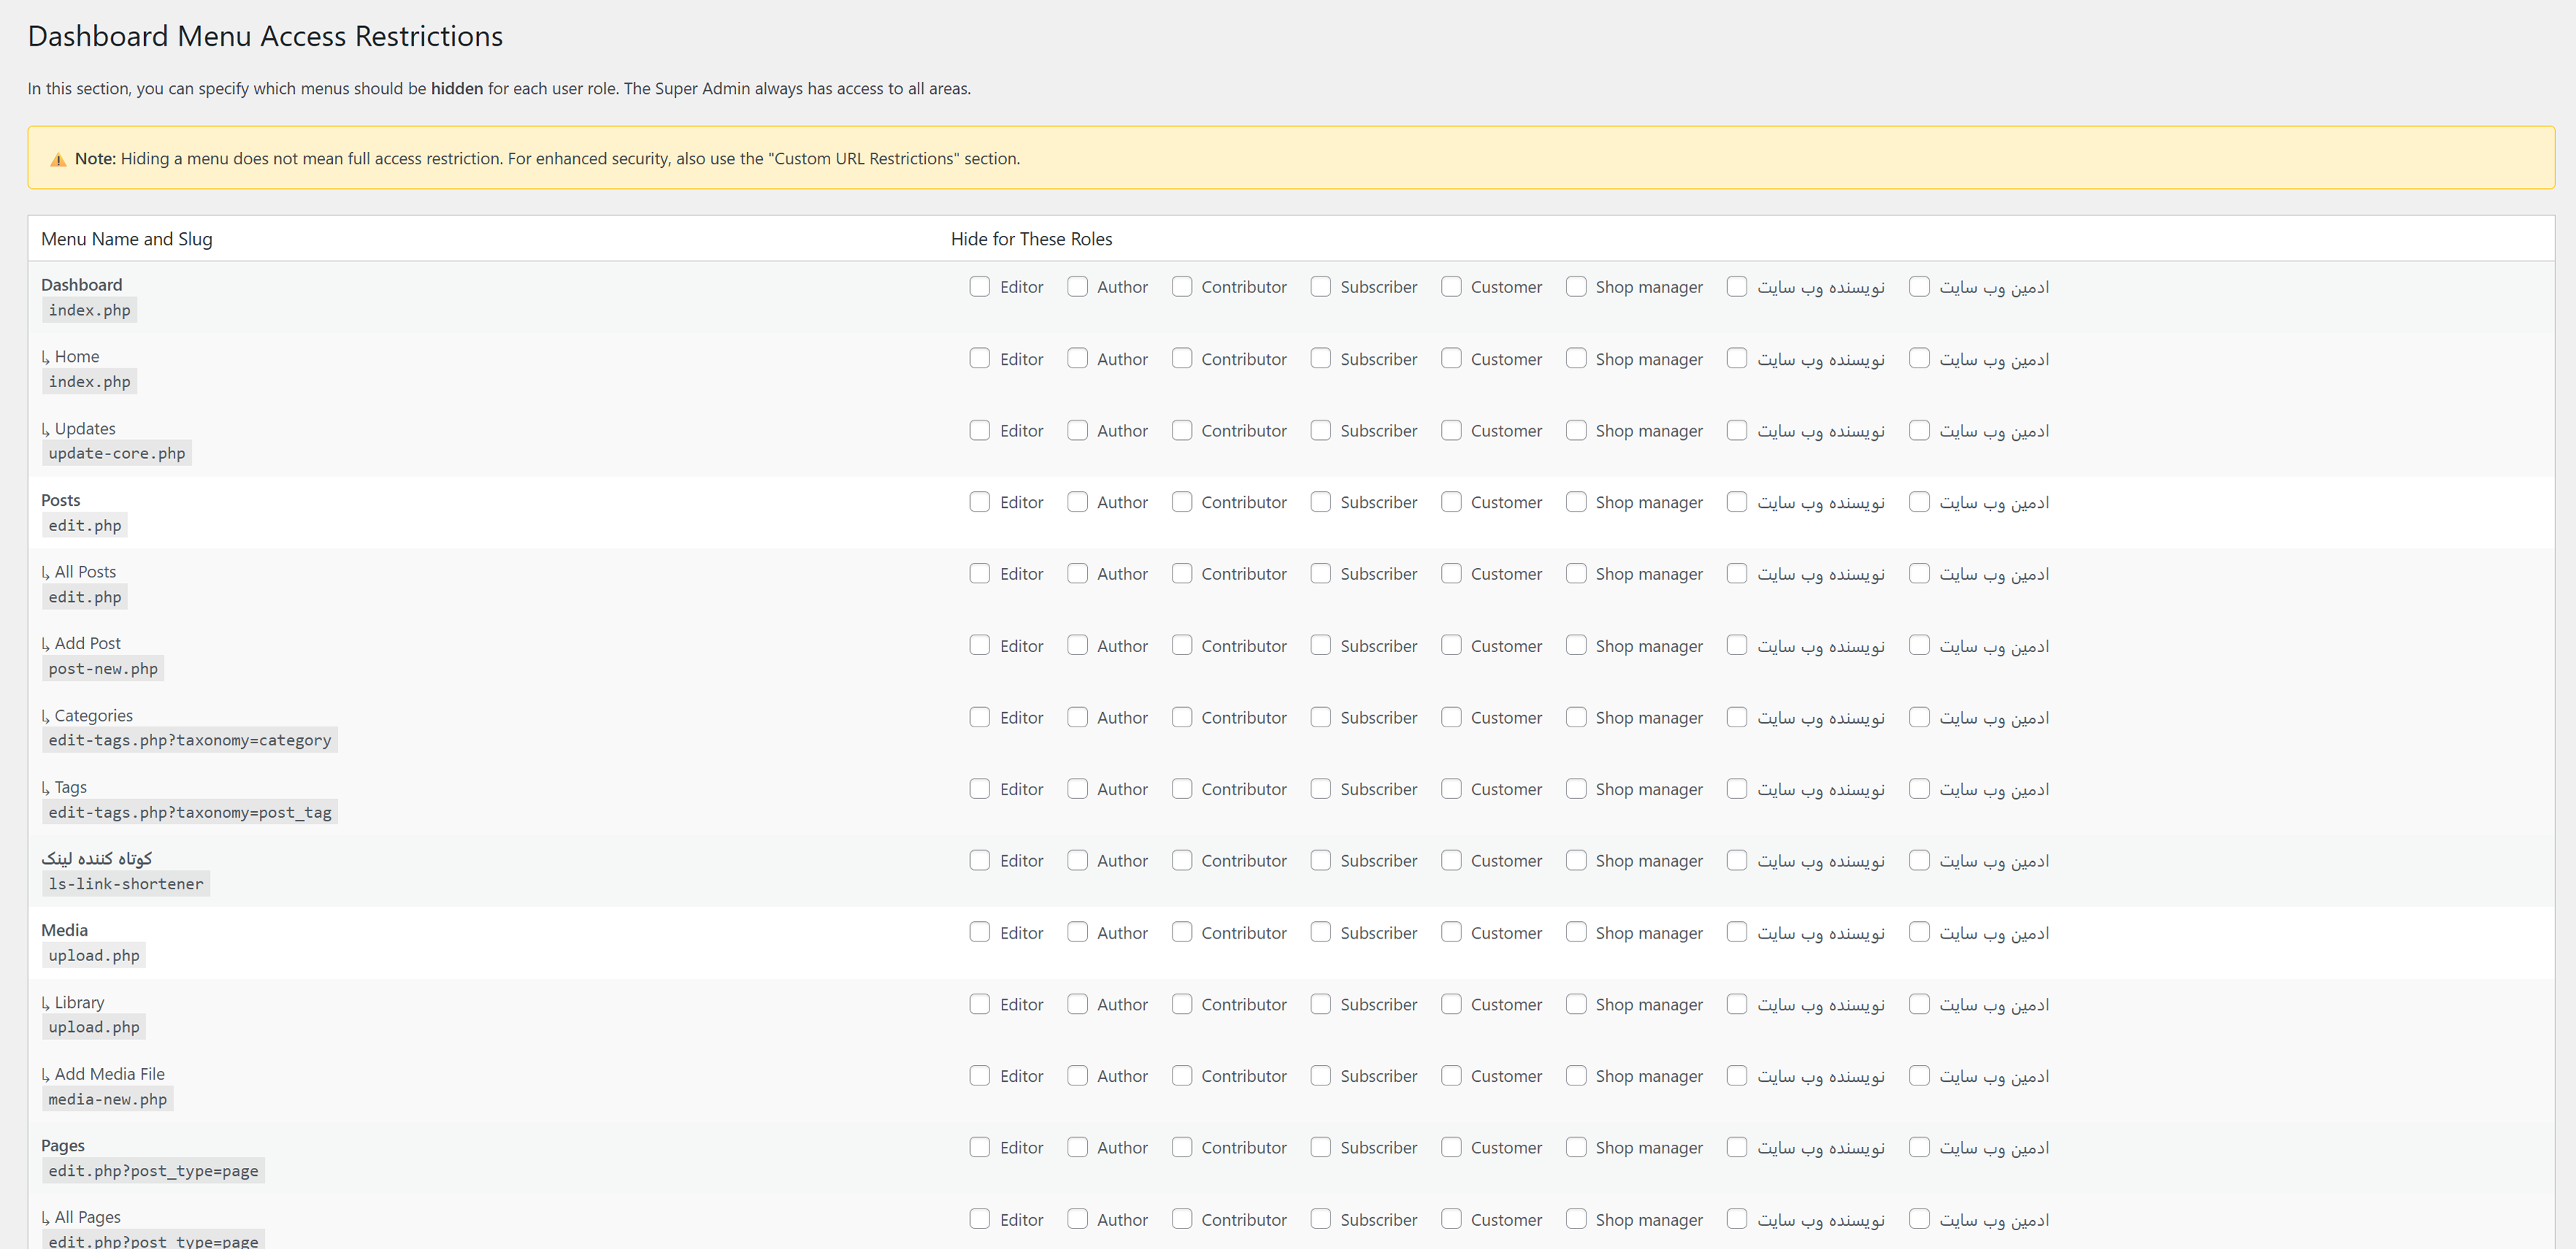Select the update-core.php slug text
2576x1249 pixels.
116,452
